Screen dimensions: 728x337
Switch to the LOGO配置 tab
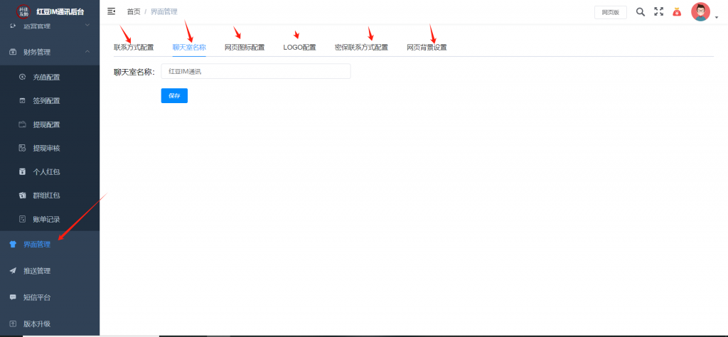[299, 48]
